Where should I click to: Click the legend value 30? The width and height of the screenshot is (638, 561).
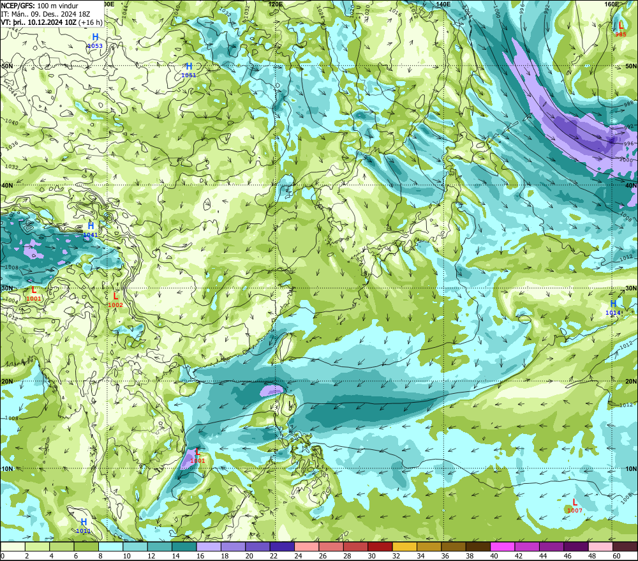click(372, 556)
